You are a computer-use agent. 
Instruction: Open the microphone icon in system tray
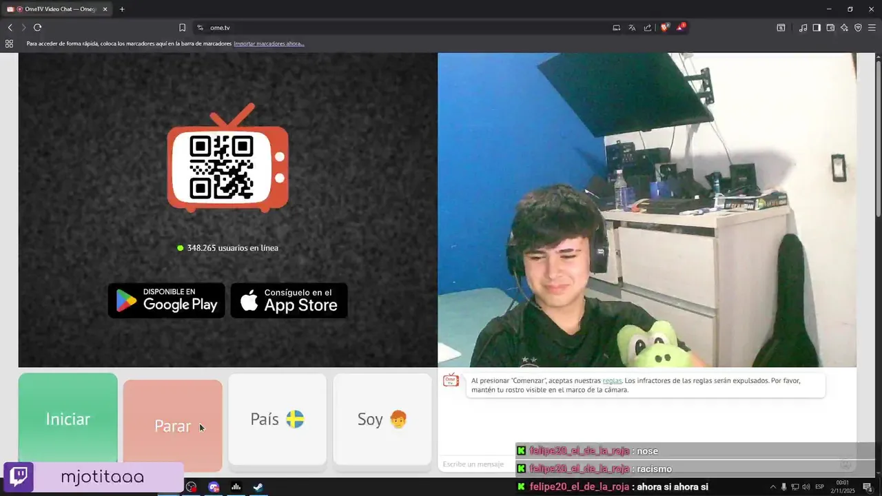point(784,487)
